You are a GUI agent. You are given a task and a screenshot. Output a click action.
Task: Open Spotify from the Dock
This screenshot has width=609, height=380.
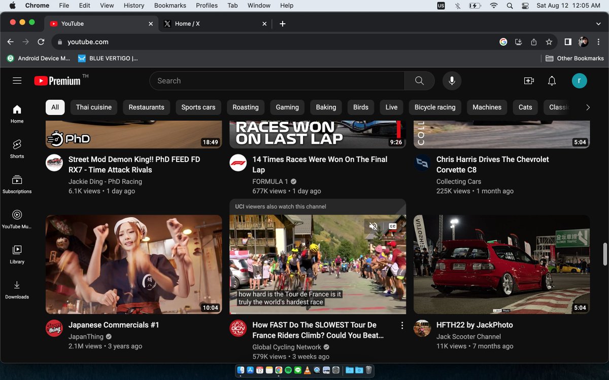288,370
